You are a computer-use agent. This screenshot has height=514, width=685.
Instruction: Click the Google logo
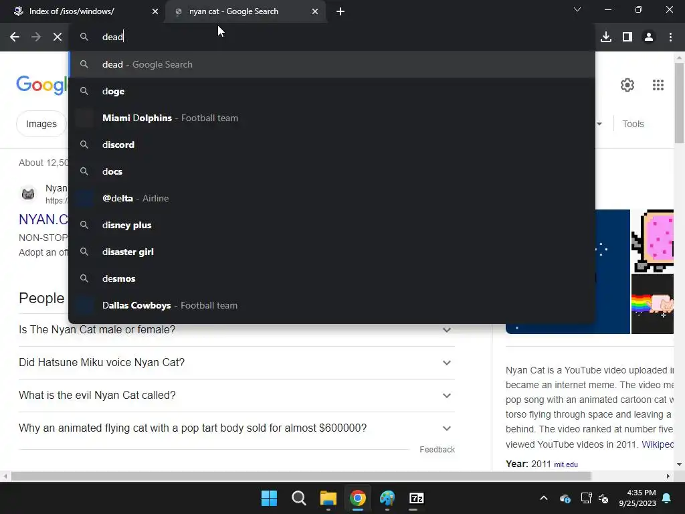pyautogui.click(x=42, y=85)
